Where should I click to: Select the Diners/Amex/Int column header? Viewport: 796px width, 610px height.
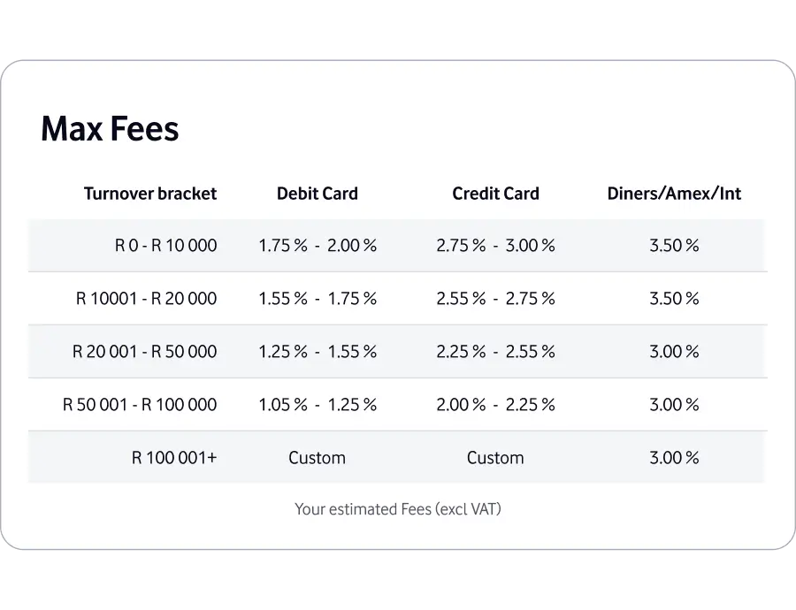click(674, 194)
